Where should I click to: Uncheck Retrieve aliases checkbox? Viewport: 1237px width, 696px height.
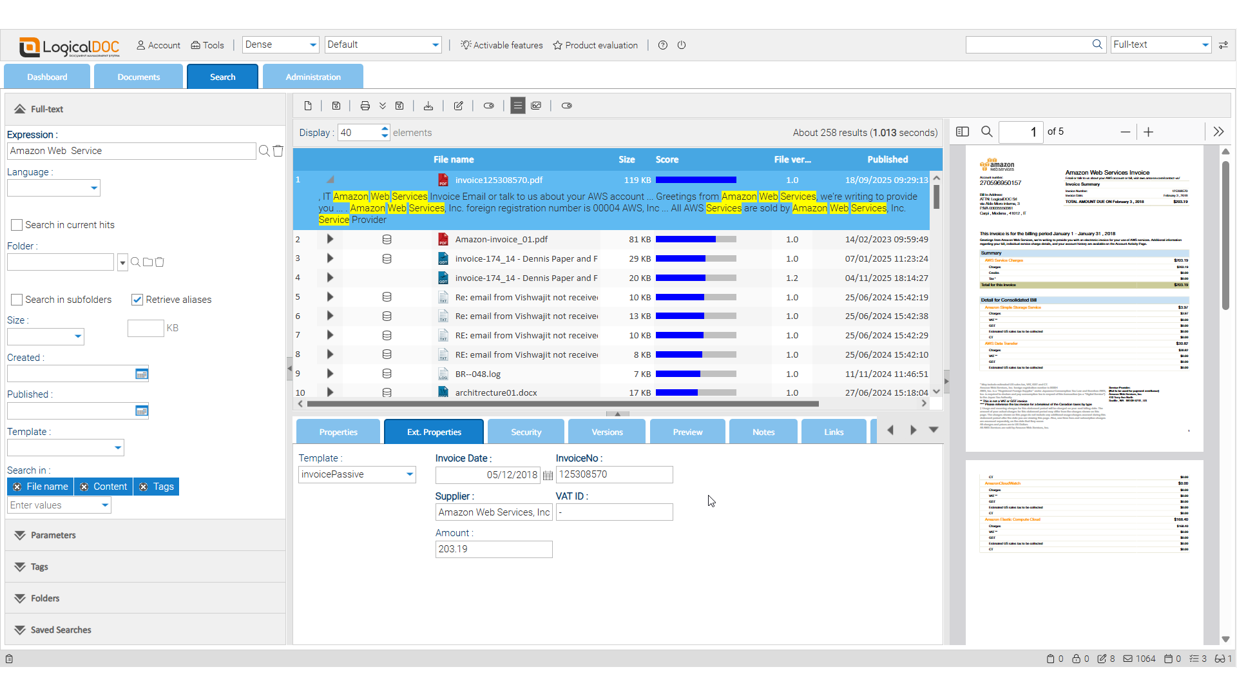pos(137,300)
